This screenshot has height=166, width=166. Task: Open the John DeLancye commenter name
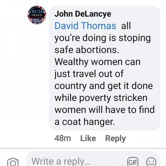(x=83, y=14)
